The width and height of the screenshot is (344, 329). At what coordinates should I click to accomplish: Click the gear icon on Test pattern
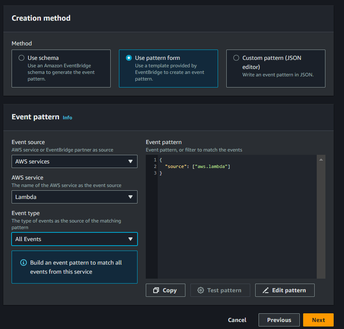click(201, 290)
